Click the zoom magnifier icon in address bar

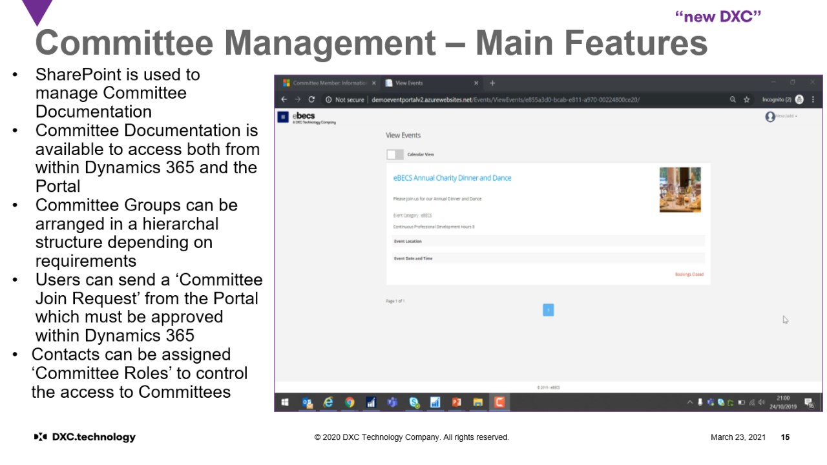click(733, 100)
